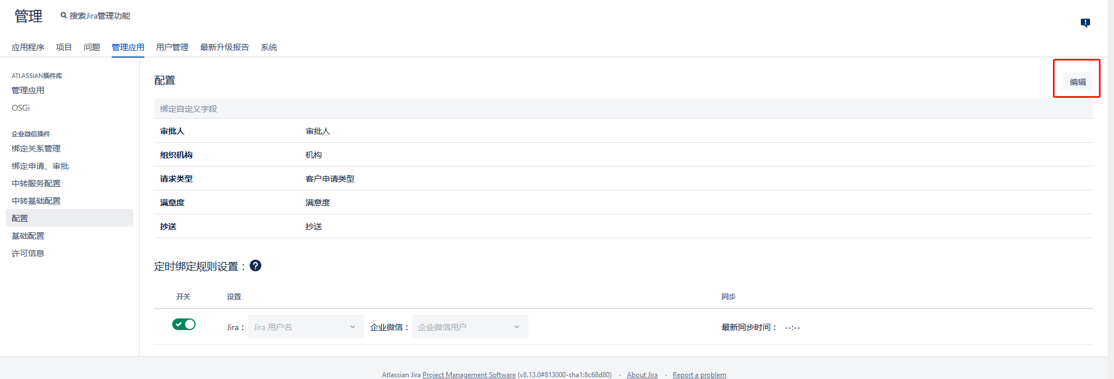Click the 编辑 button
This screenshot has width=1114, height=379.
point(1077,82)
